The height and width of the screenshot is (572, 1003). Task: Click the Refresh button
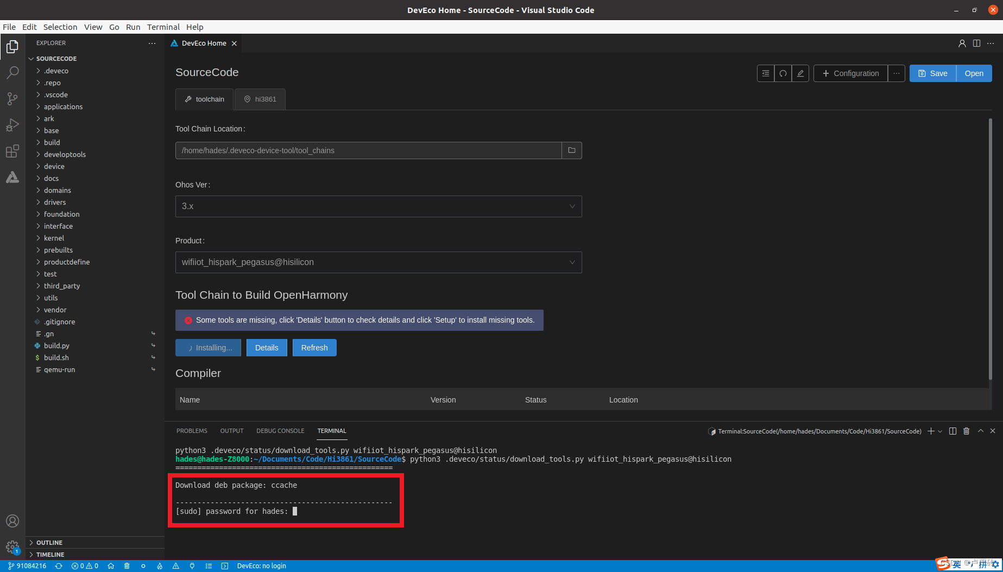(x=314, y=348)
